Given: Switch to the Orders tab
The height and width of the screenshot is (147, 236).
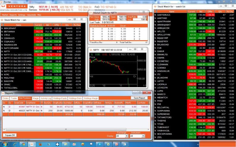Looking at the screenshot, I should tap(6, 98).
